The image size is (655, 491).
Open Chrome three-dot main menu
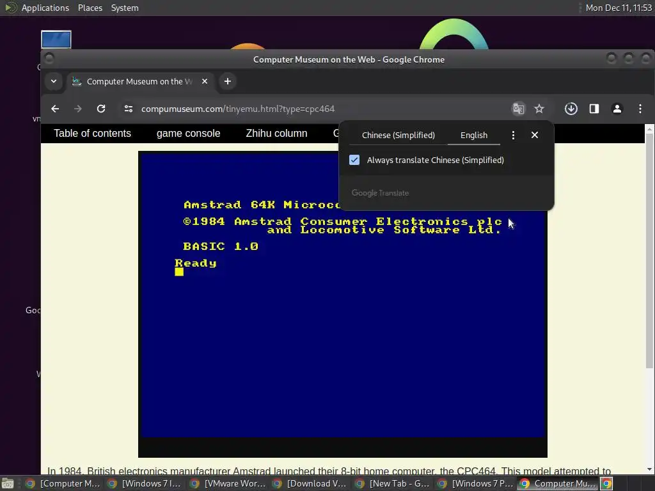(640, 109)
